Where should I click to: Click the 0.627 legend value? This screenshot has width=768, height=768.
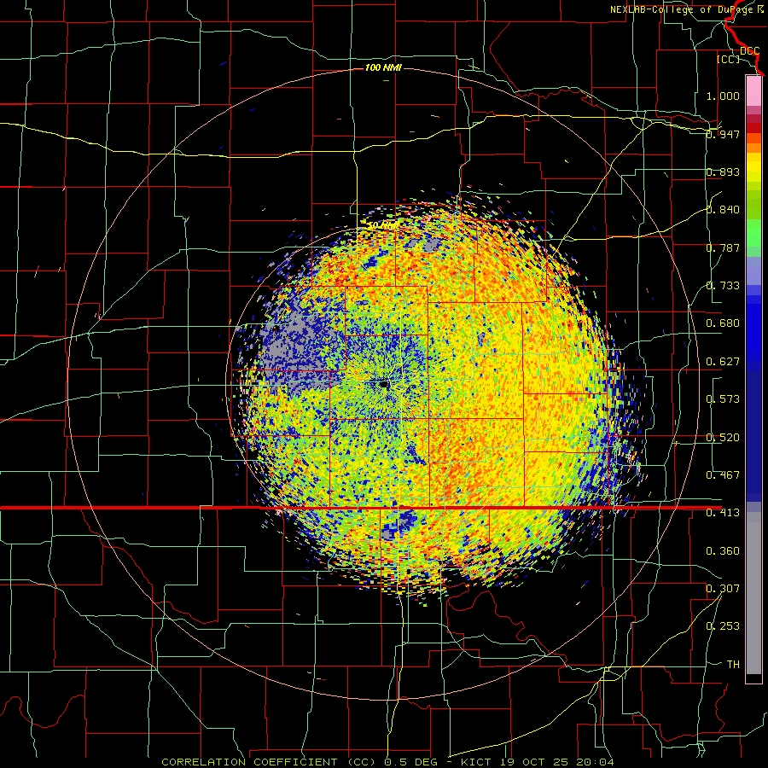click(x=723, y=362)
